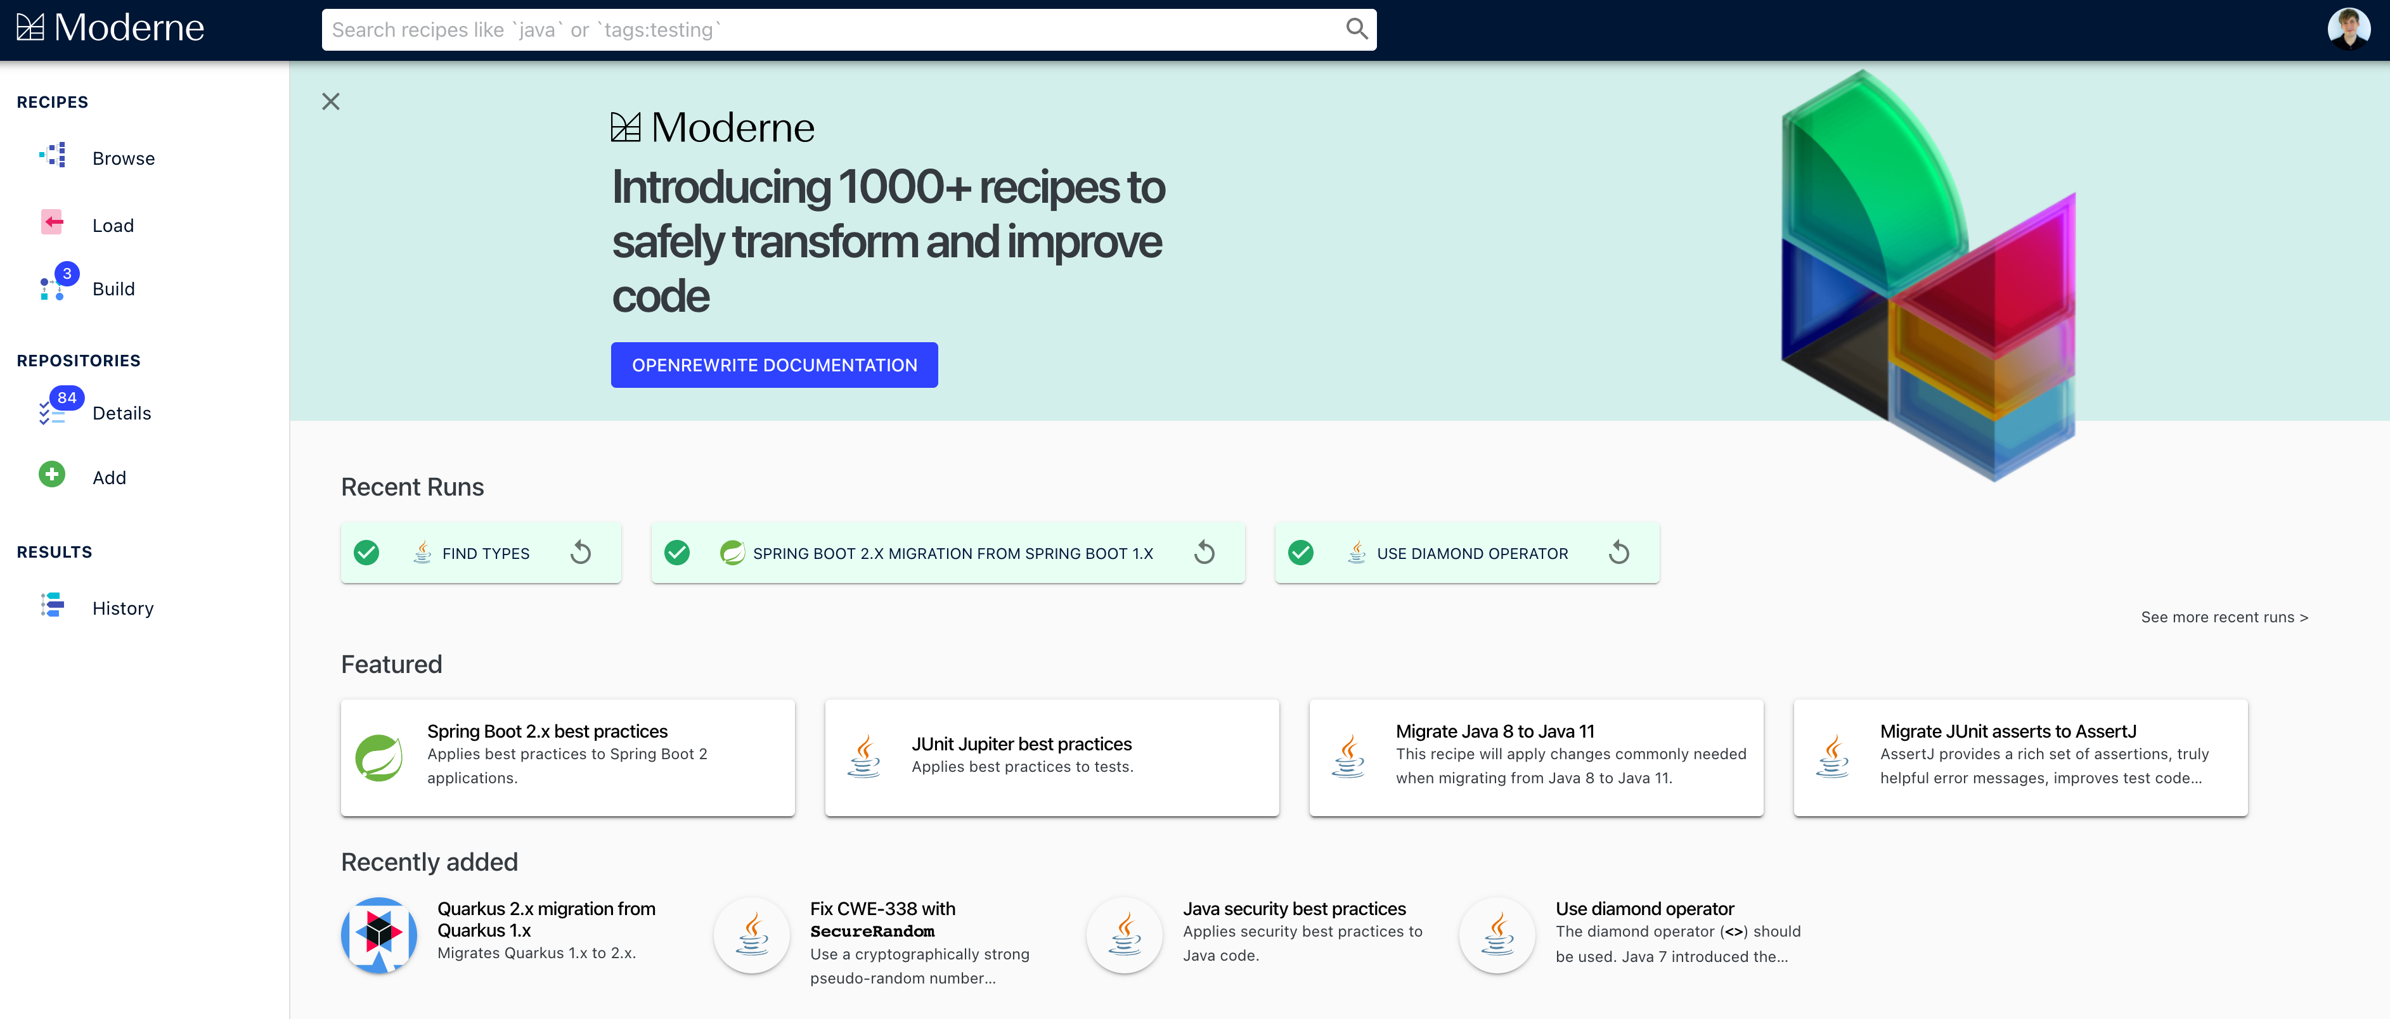The height and width of the screenshot is (1019, 2390).
Task: Click Java icon on Use Diamond Operator run
Action: [x=1357, y=553]
